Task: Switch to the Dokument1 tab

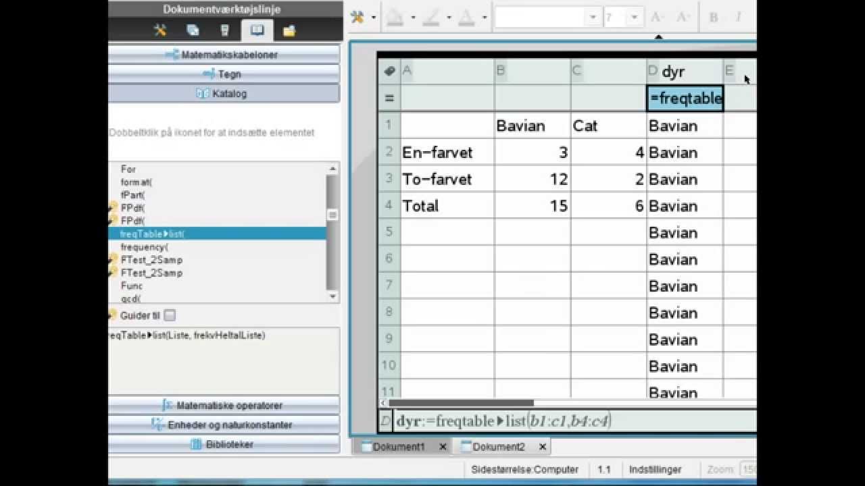Action: [x=399, y=447]
